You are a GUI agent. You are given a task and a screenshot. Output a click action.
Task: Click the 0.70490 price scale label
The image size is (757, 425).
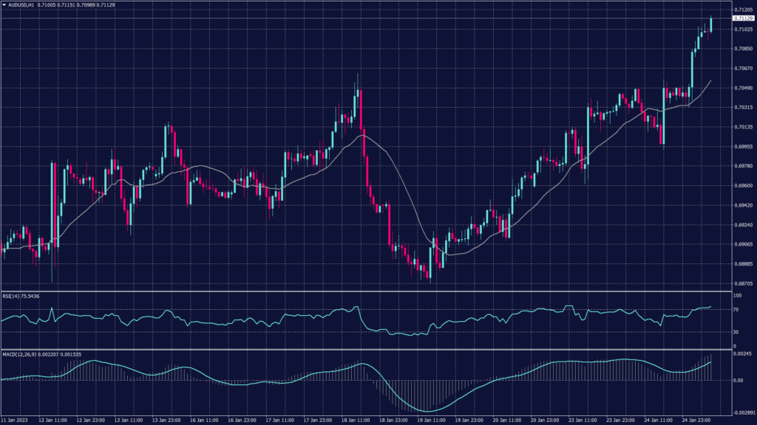[743, 88]
